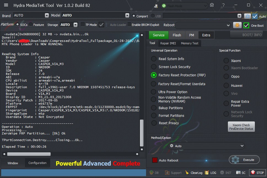Select Reset Privacy option
The height and width of the screenshot is (178, 267).
[153, 123]
